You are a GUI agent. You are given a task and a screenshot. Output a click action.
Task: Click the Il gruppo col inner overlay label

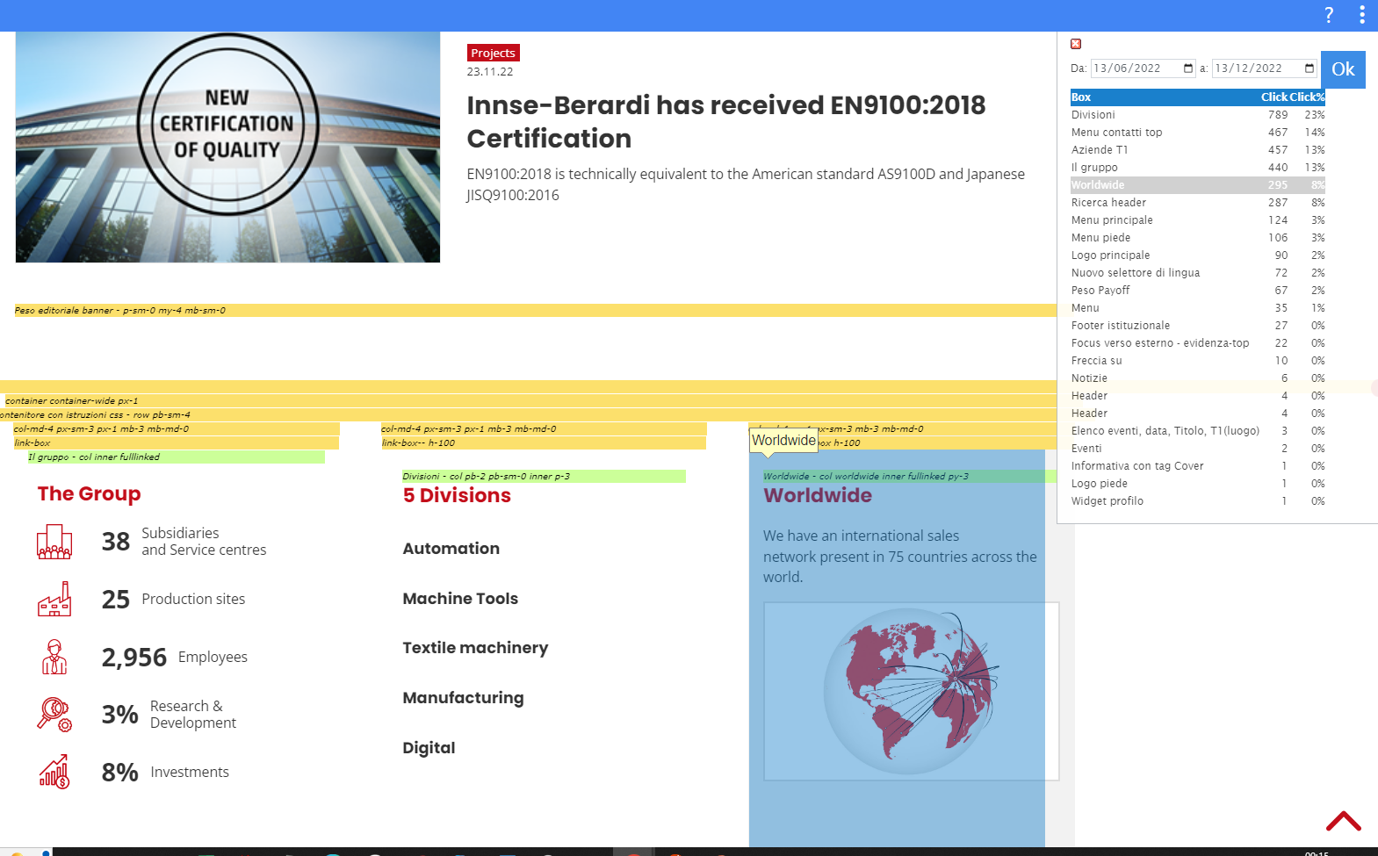click(x=94, y=457)
